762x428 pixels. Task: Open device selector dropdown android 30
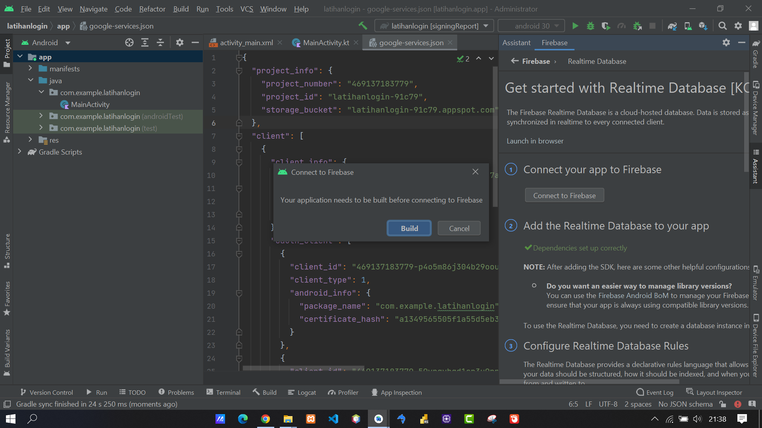[531, 26]
